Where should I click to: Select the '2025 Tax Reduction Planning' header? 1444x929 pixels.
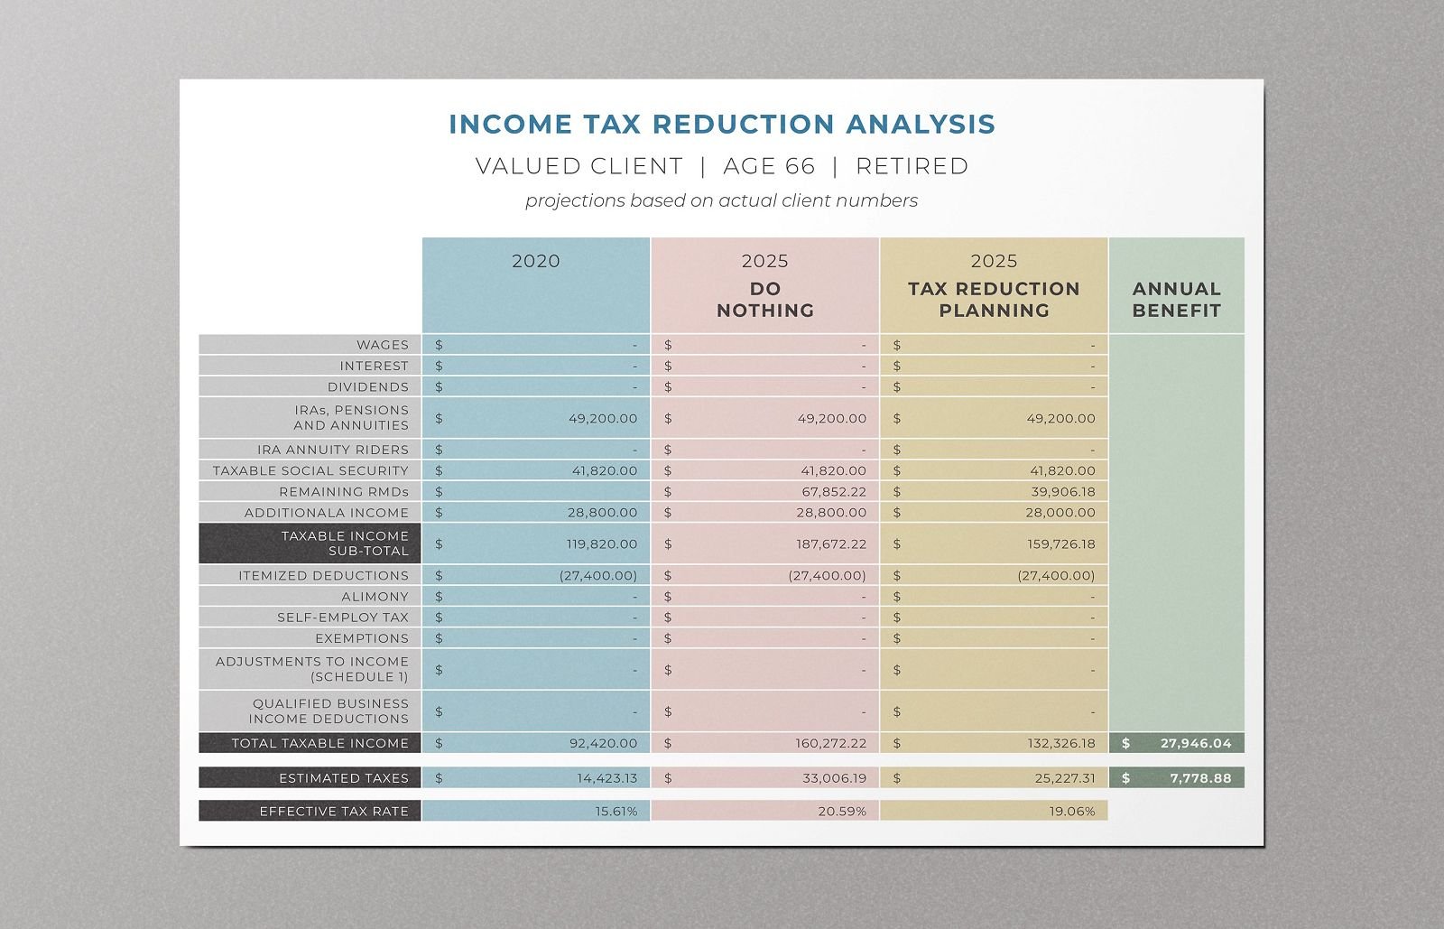pos(994,285)
